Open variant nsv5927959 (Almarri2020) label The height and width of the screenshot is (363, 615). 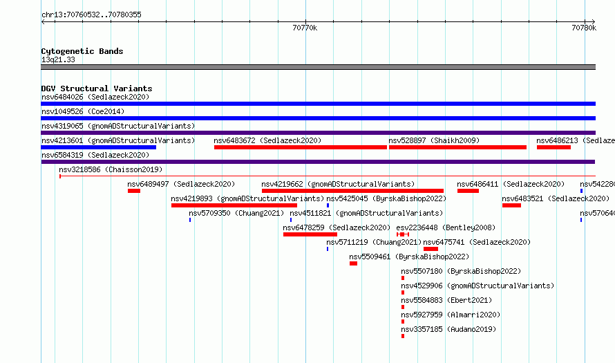451,315
